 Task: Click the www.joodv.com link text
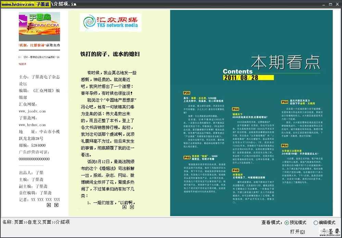(32, 111)
